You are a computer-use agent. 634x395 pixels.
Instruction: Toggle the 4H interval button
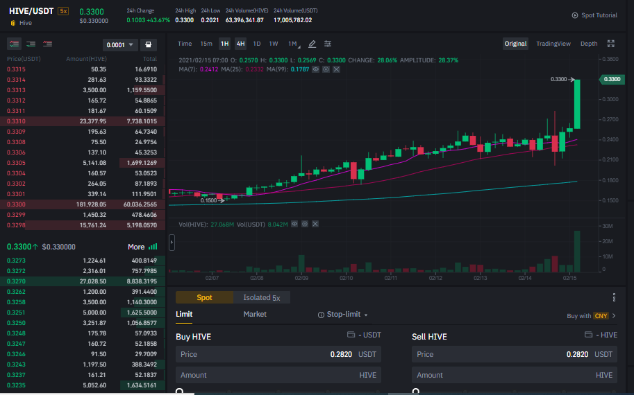click(x=240, y=44)
